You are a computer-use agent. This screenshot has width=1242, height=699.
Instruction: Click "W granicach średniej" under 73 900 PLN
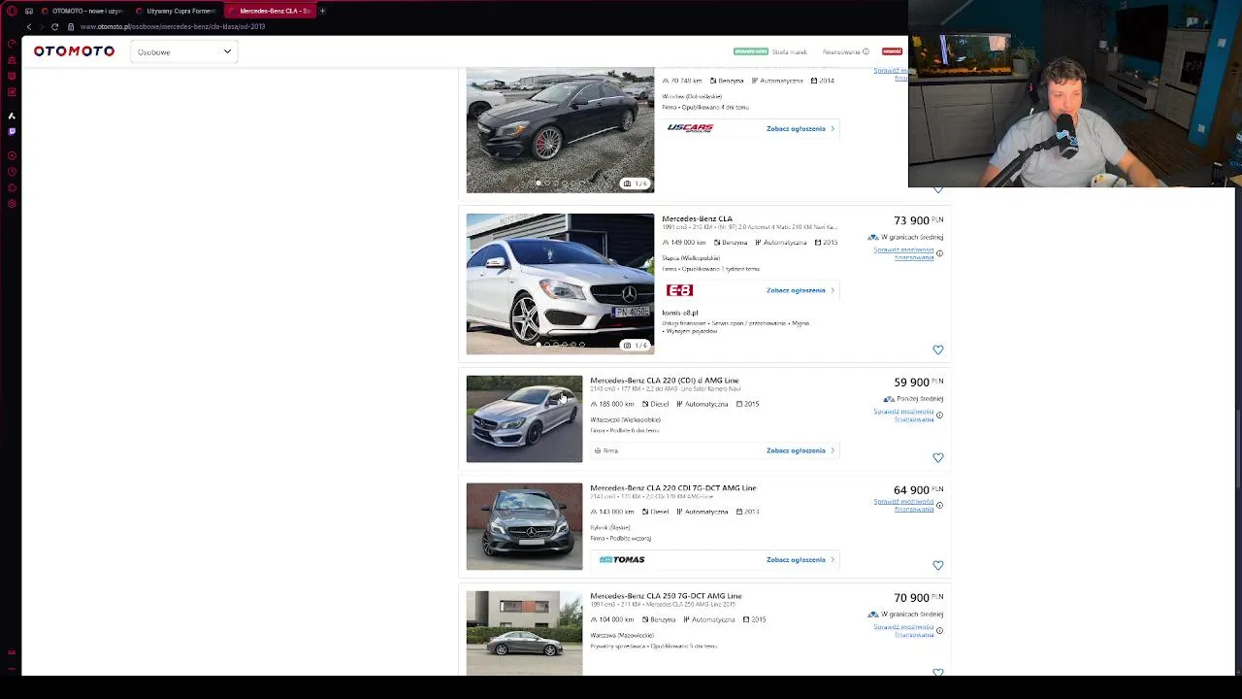pyautogui.click(x=911, y=237)
